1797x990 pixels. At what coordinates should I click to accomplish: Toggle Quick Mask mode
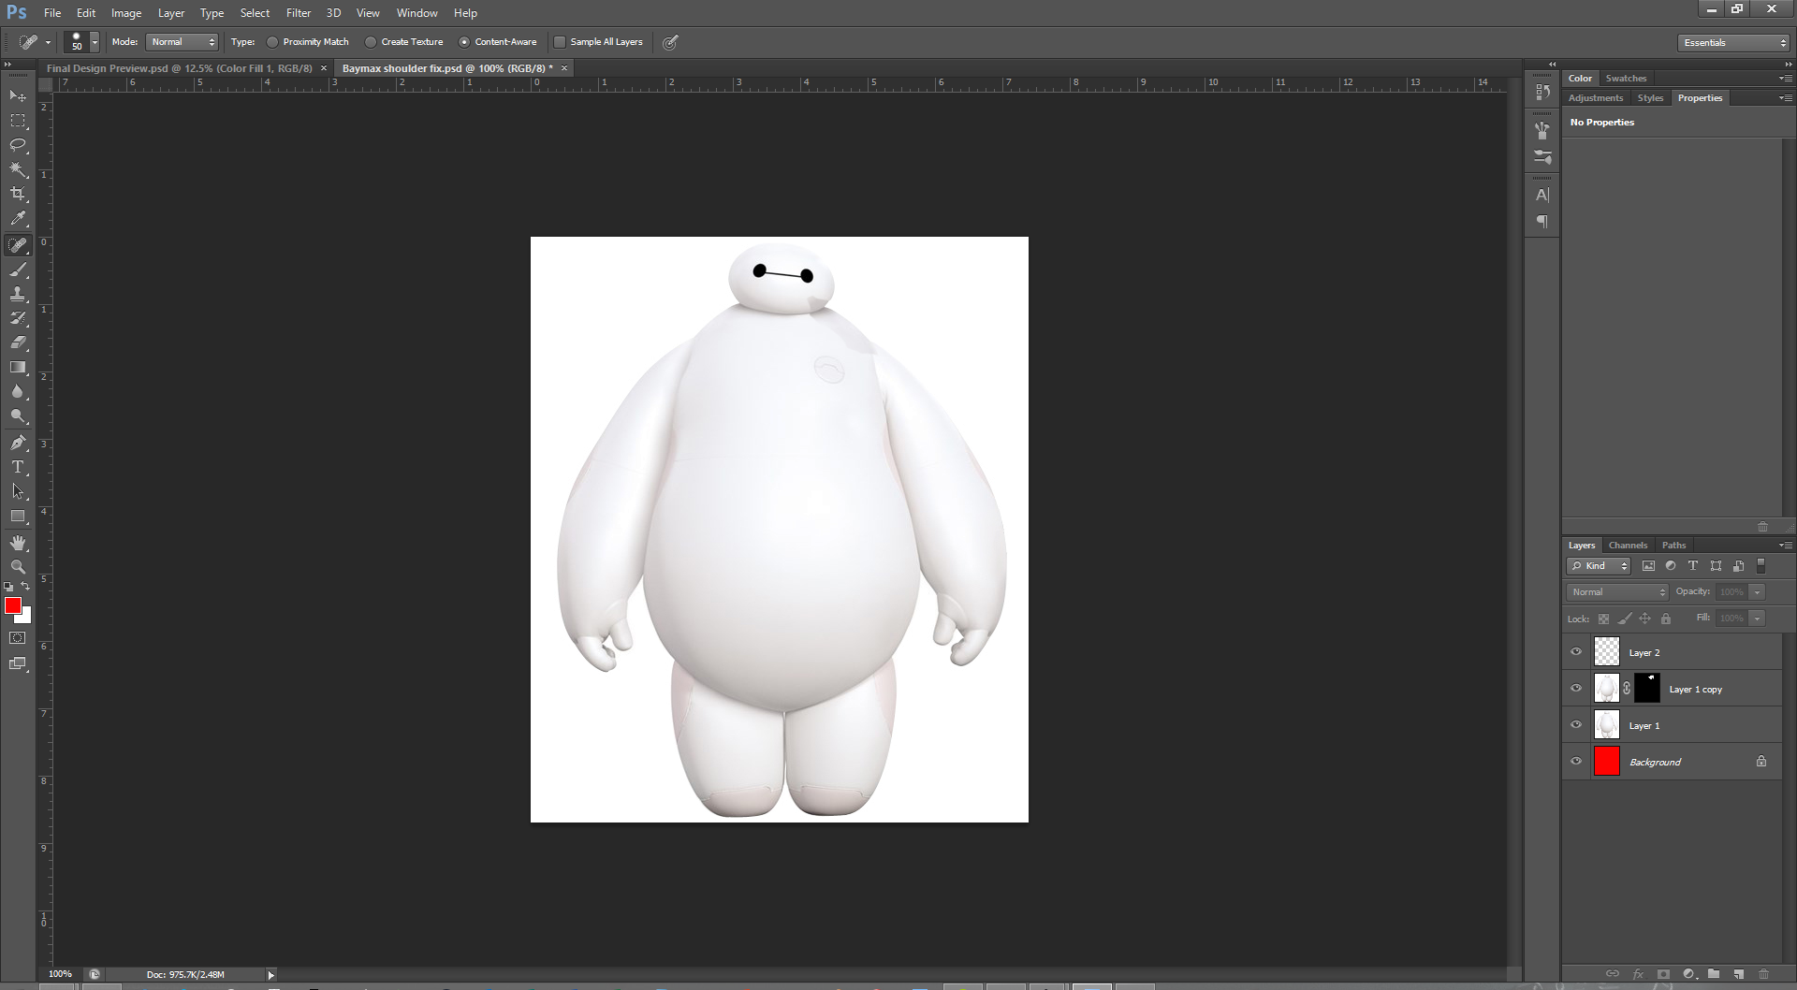[18, 638]
